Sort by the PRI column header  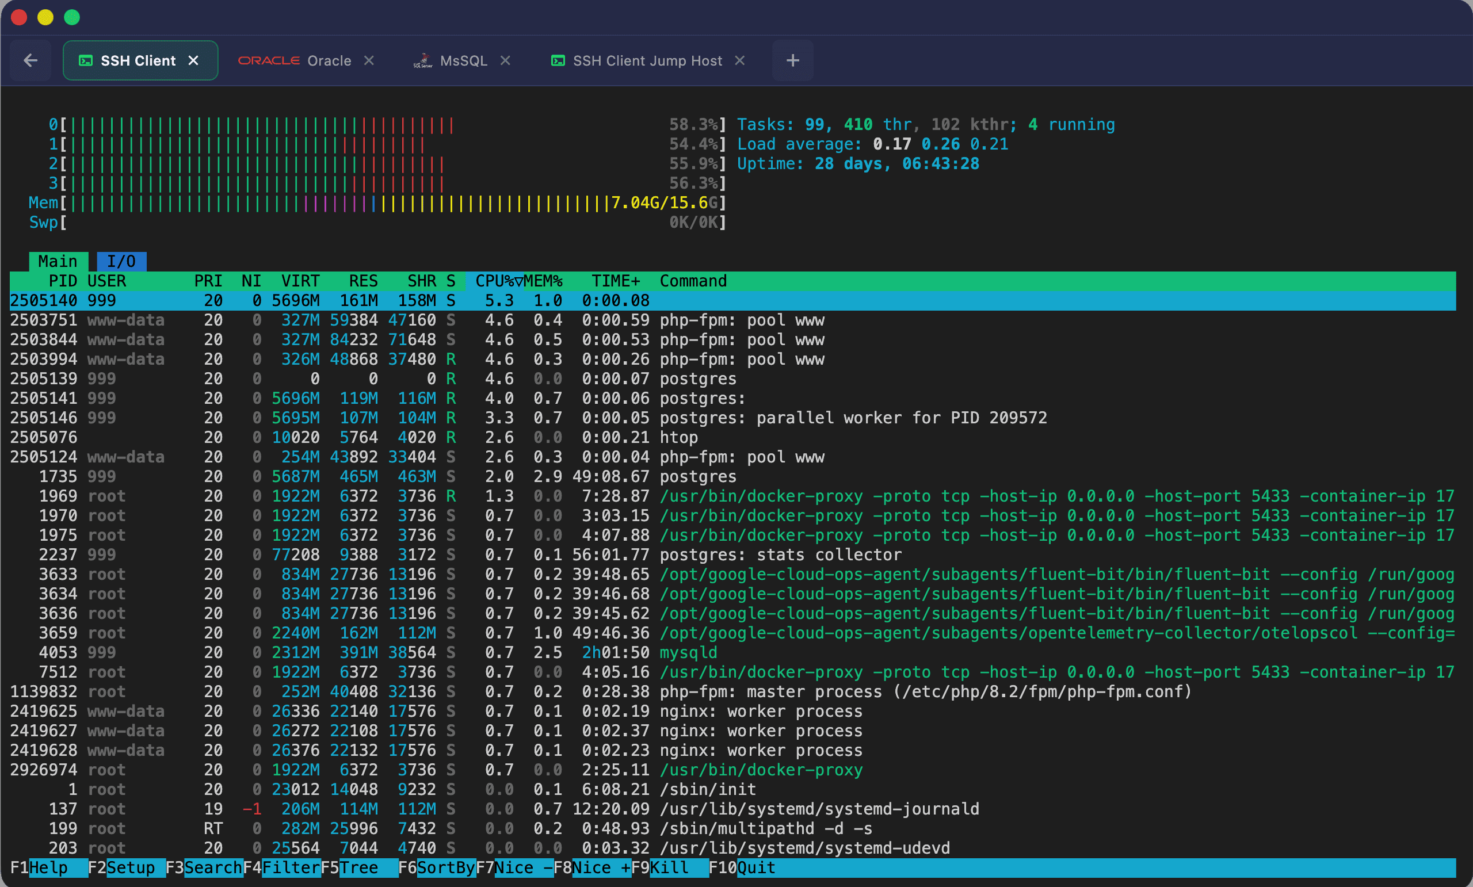(208, 281)
